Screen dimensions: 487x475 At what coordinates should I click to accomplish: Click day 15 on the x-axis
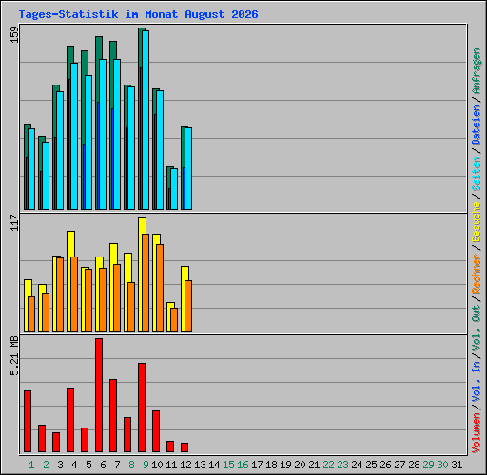point(228,465)
